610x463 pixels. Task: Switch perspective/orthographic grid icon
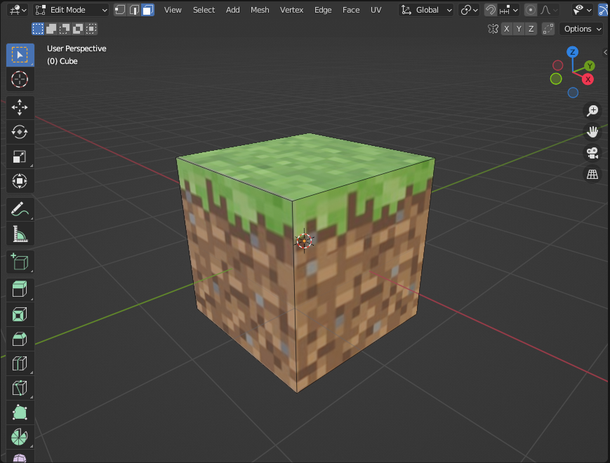coord(592,174)
